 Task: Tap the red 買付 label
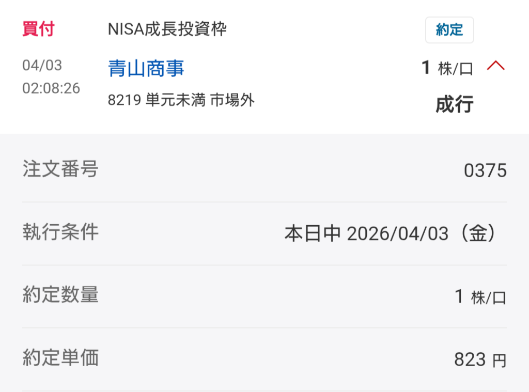pyautogui.click(x=38, y=29)
